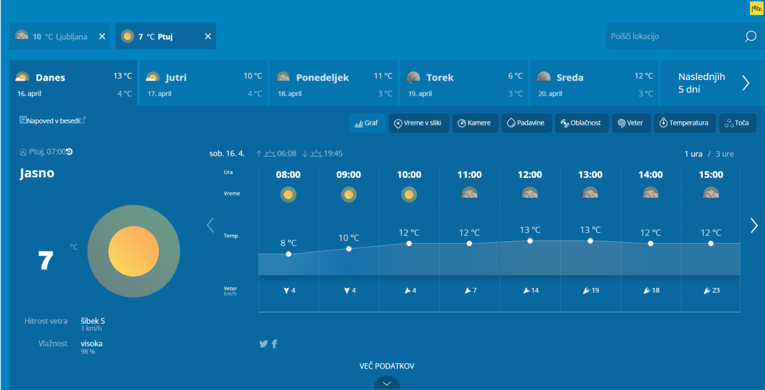The height and width of the screenshot is (390, 765).
Task: Click the Facebook share icon
Action: [x=274, y=343]
